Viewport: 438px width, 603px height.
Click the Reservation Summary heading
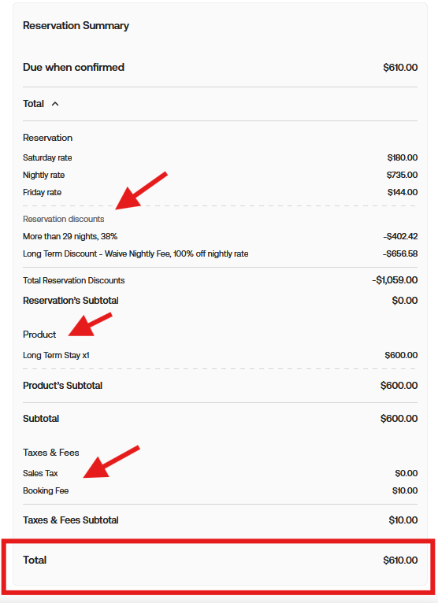76,26
